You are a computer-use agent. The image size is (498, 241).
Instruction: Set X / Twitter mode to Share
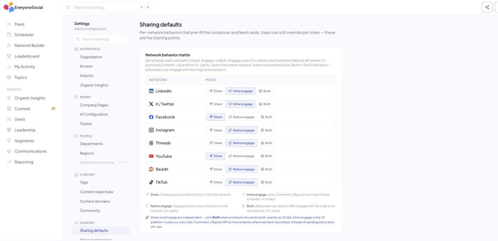click(216, 104)
